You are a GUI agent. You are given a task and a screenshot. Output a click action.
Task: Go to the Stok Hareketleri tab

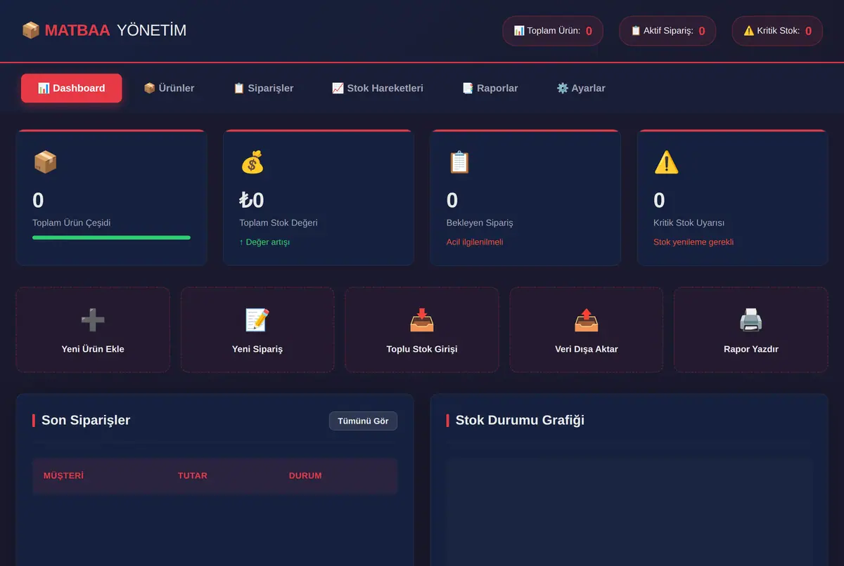pyautogui.click(x=378, y=88)
